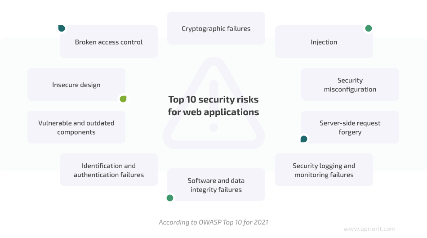Click Vulnerable and outdated components card
Viewport: 427px width, 238px height.
pos(76,127)
